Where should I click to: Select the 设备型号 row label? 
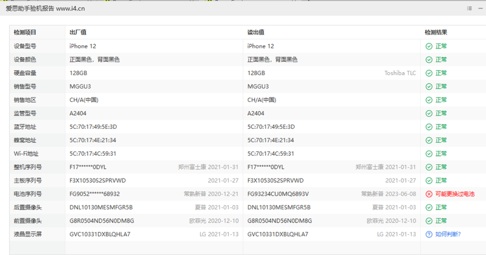[25, 46]
